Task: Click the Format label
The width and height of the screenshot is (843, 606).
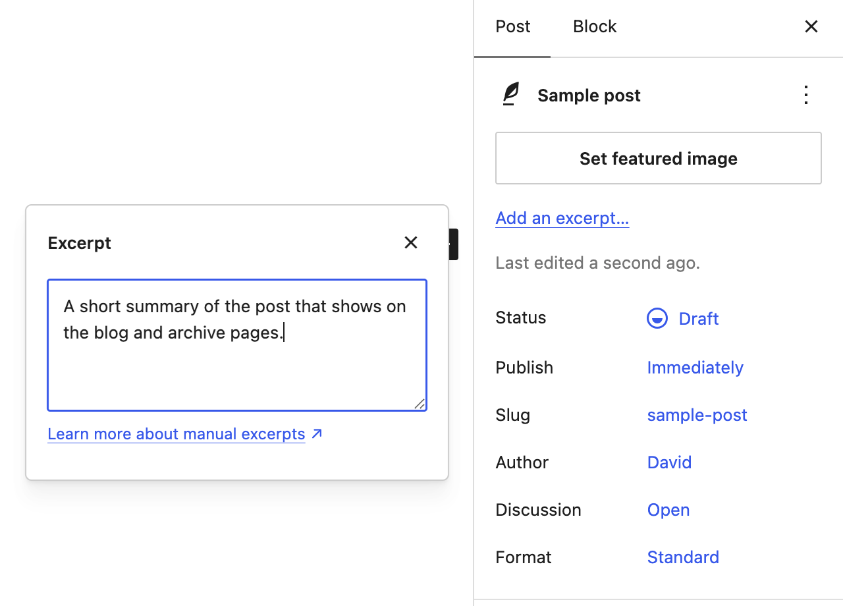Action: point(524,557)
